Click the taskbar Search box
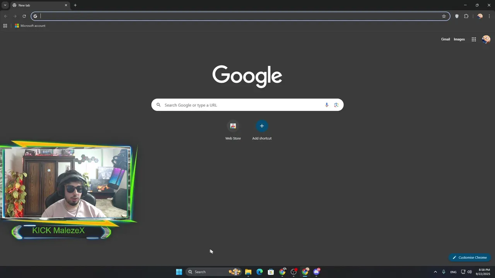495x278 pixels. pyautogui.click(x=213, y=272)
